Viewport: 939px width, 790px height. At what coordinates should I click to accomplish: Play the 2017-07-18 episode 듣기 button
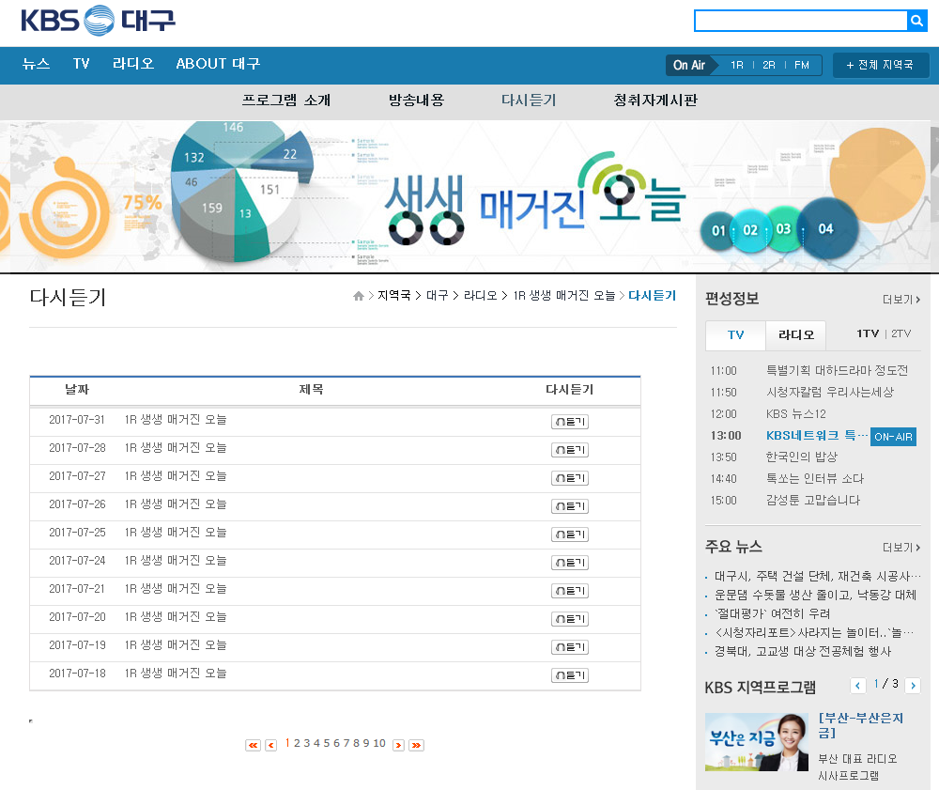tap(570, 675)
